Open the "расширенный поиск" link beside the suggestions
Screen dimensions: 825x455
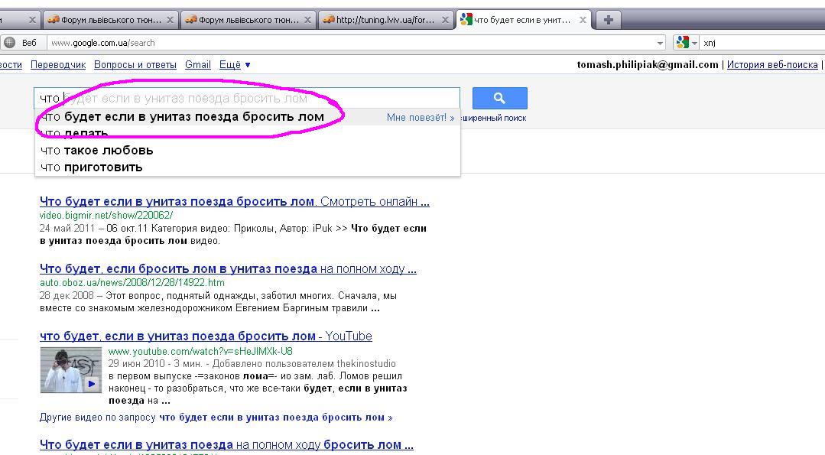(493, 118)
